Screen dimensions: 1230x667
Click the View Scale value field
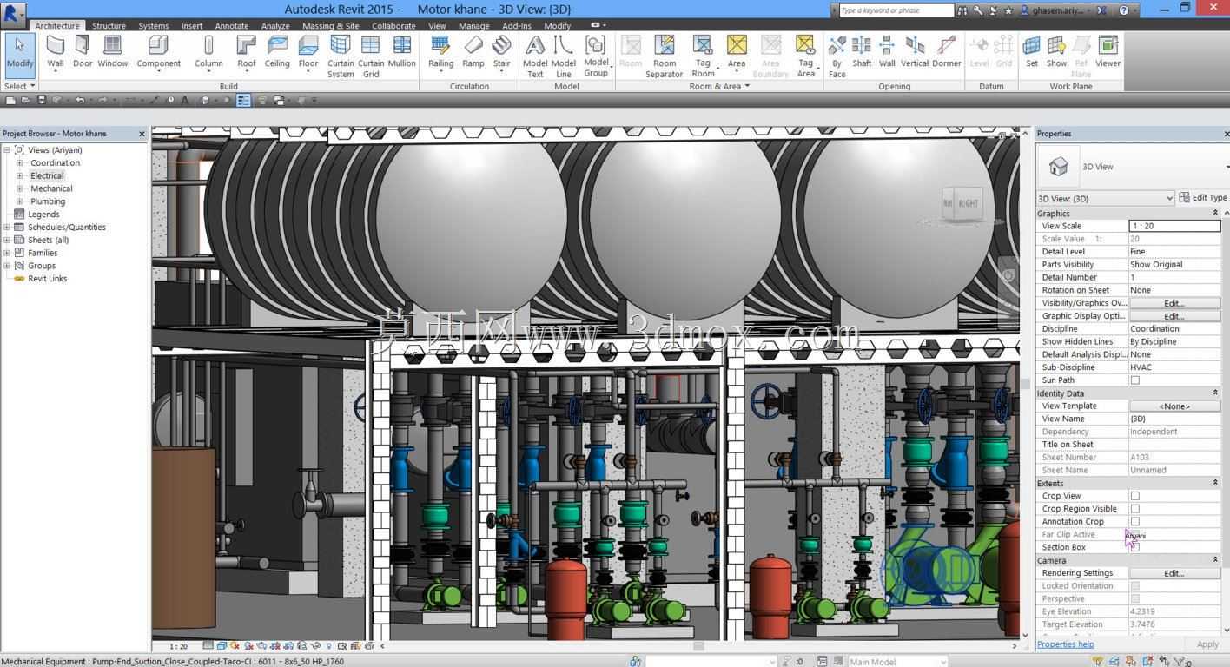1174,226
